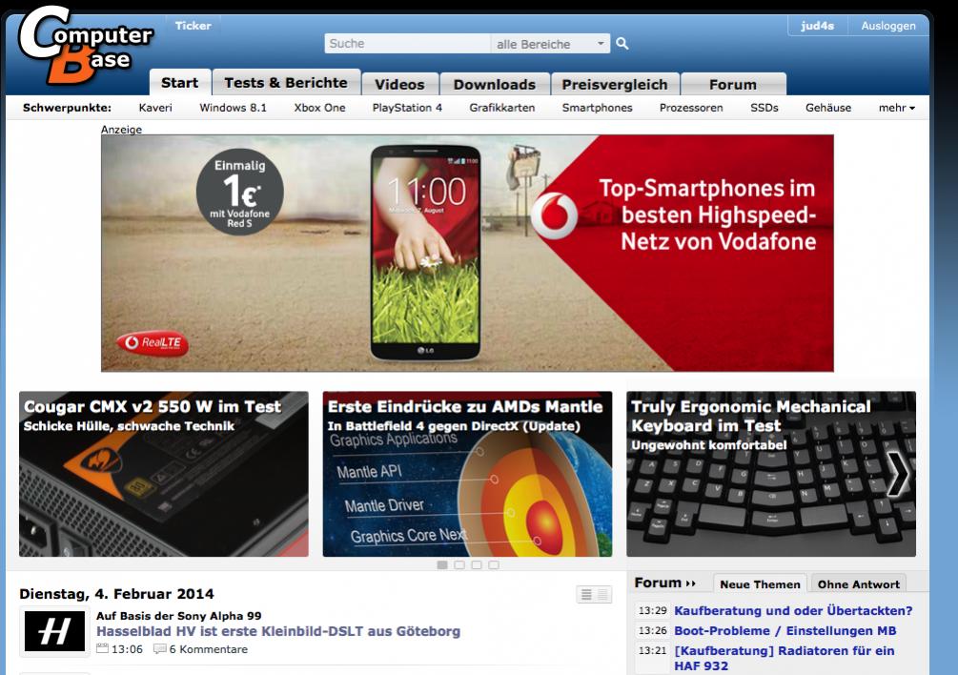Image resolution: width=958 pixels, height=675 pixels.
Task: Switch to the Ohne Antwort forum tab
Action: (859, 584)
